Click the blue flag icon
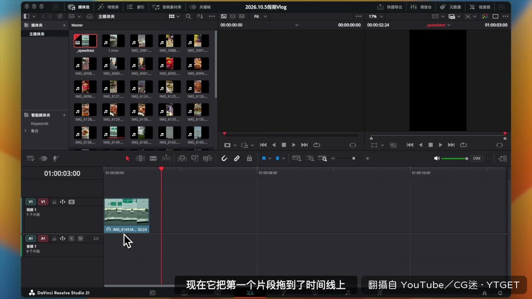 pyautogui.click(x=264, y=158)
